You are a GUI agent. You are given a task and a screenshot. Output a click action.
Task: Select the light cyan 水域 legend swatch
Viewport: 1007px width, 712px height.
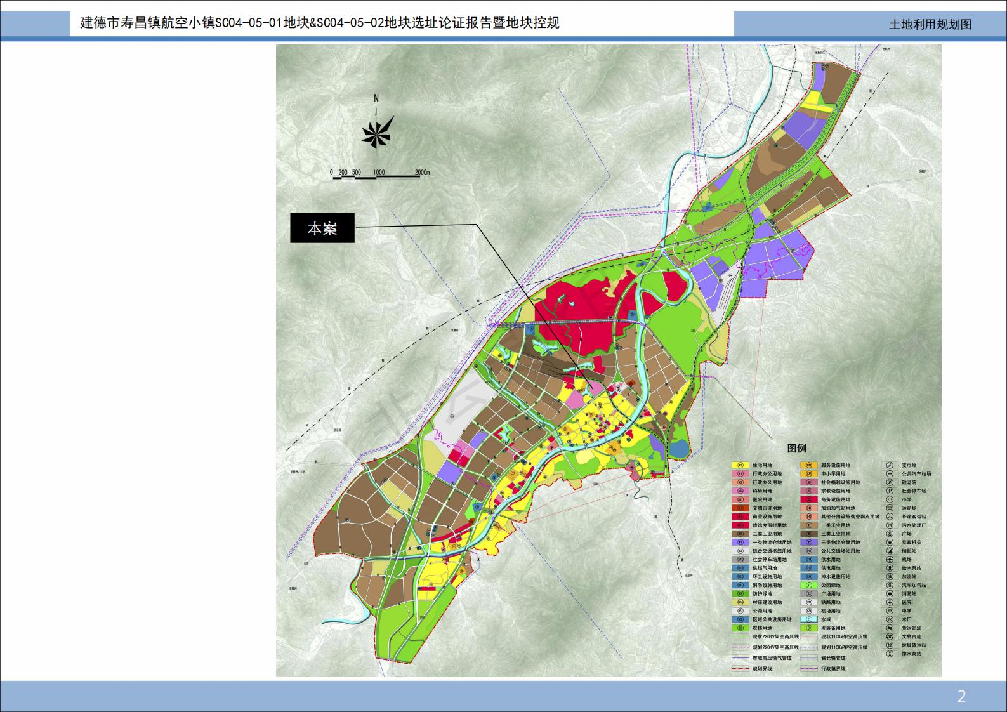(x=809, y=619)
